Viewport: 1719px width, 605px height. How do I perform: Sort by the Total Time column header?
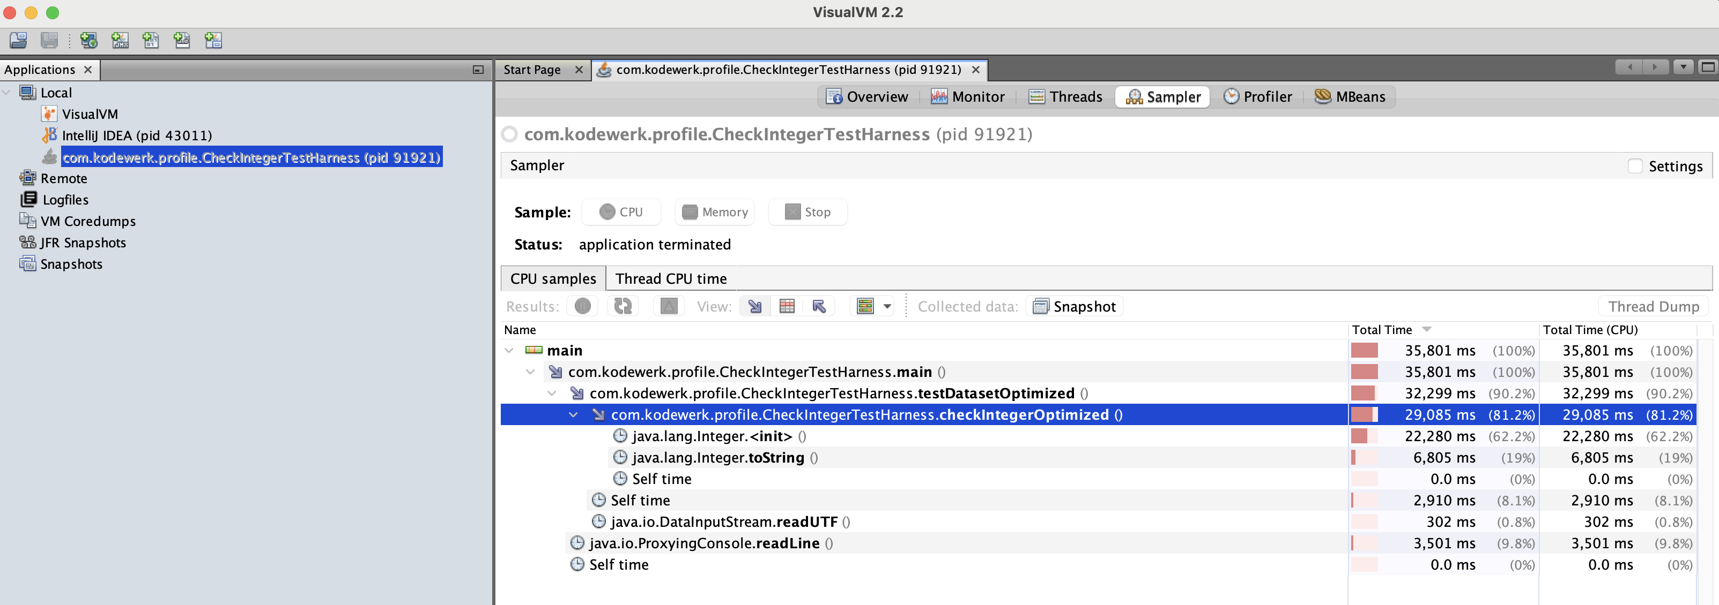(1382, 330)
